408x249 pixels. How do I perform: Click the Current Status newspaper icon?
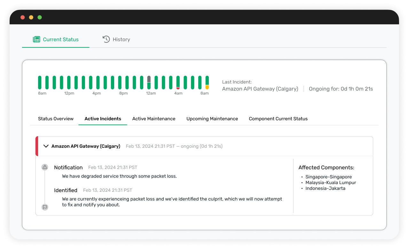click(x=36, y=39)
